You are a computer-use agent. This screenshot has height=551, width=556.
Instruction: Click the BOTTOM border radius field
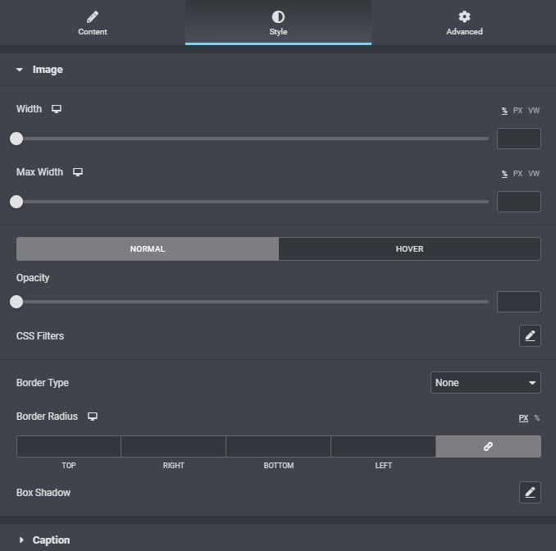point(278,446)
